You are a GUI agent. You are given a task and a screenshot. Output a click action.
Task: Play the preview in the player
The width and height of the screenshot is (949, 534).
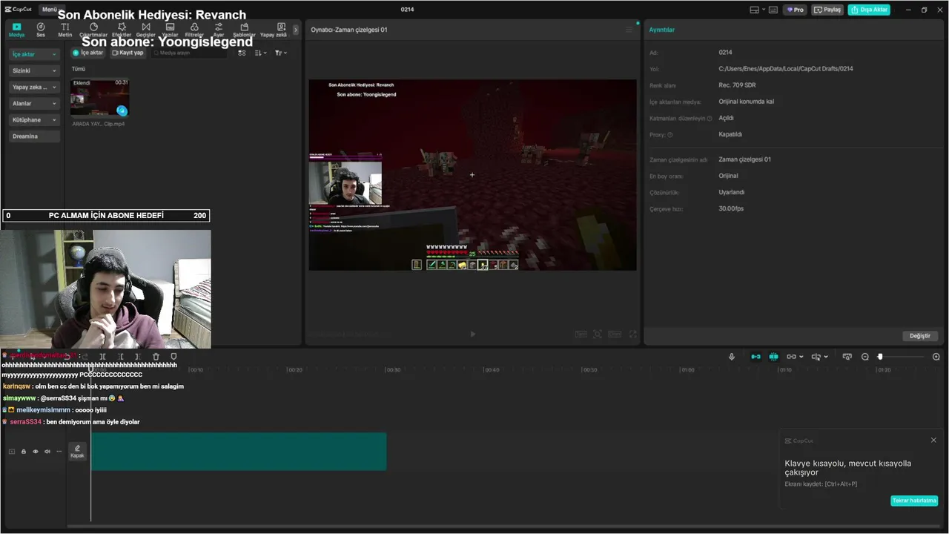(x=473, y=334)
